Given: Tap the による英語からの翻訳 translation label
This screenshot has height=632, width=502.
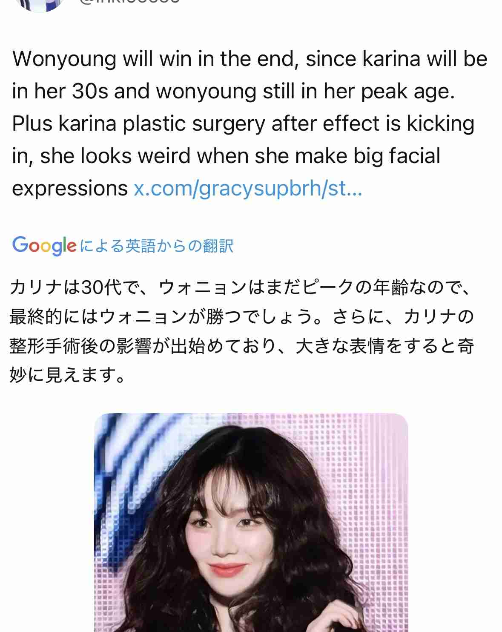Looking at the screenshot, I should click(157, 246).
